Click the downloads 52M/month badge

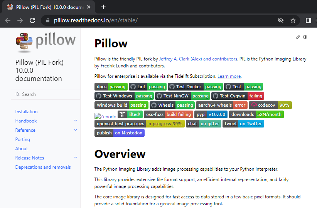click(256, 114)
